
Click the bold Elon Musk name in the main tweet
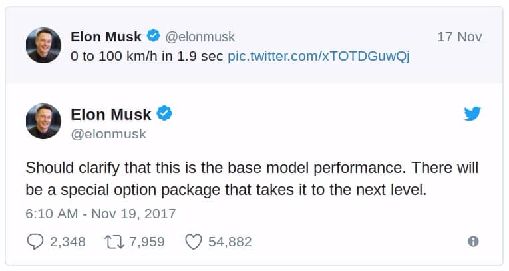pos(110,115)
